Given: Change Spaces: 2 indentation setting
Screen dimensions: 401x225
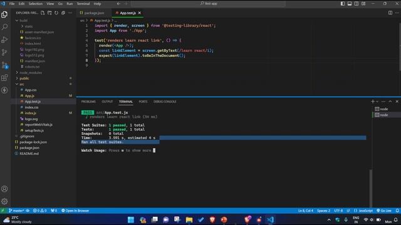Looking at the screenshot, I should pyautogui.click(x=323, y=211).
